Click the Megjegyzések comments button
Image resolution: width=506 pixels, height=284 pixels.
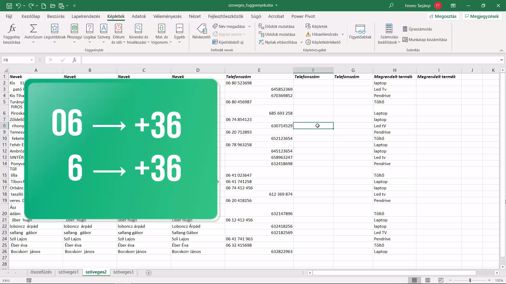482,16
